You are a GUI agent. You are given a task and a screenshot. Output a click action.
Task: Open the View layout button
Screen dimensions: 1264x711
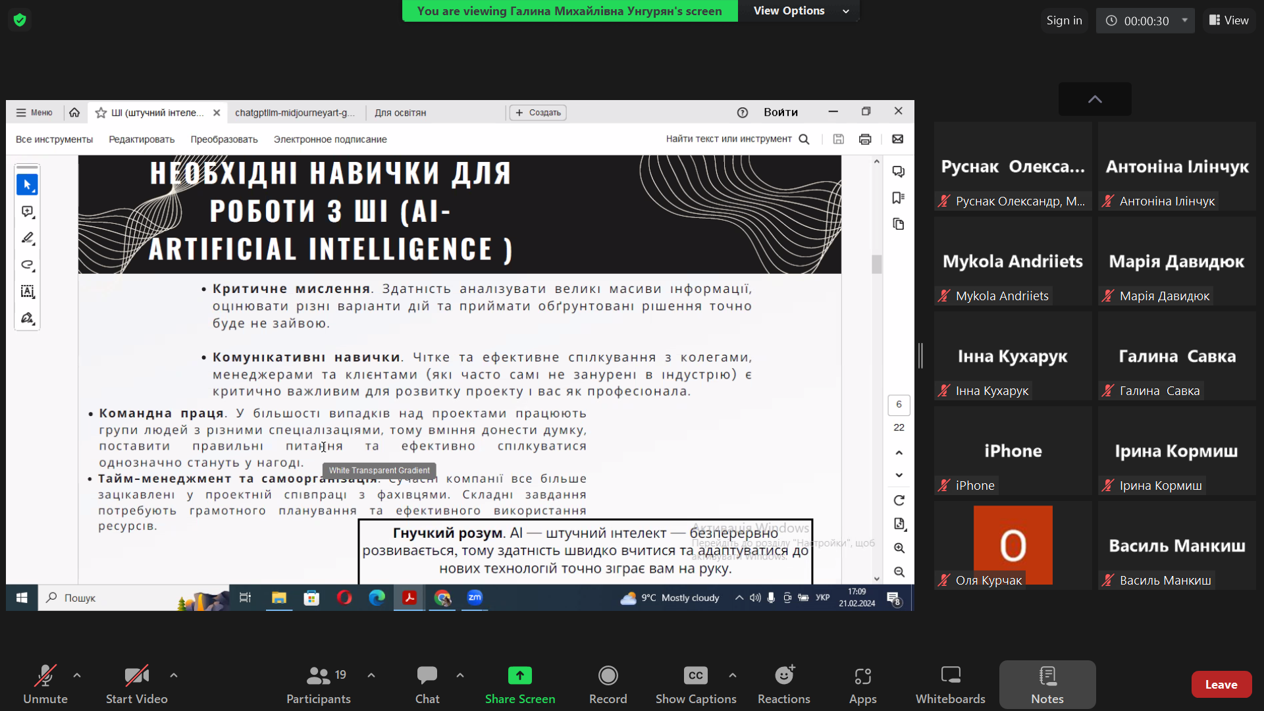(x=1229, y=20)
